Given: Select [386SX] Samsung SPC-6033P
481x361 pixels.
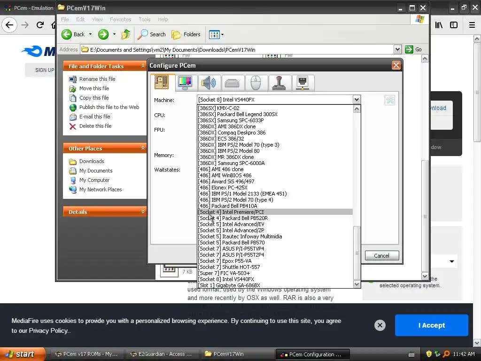Looking at the screenshot, I should [275, 120].
